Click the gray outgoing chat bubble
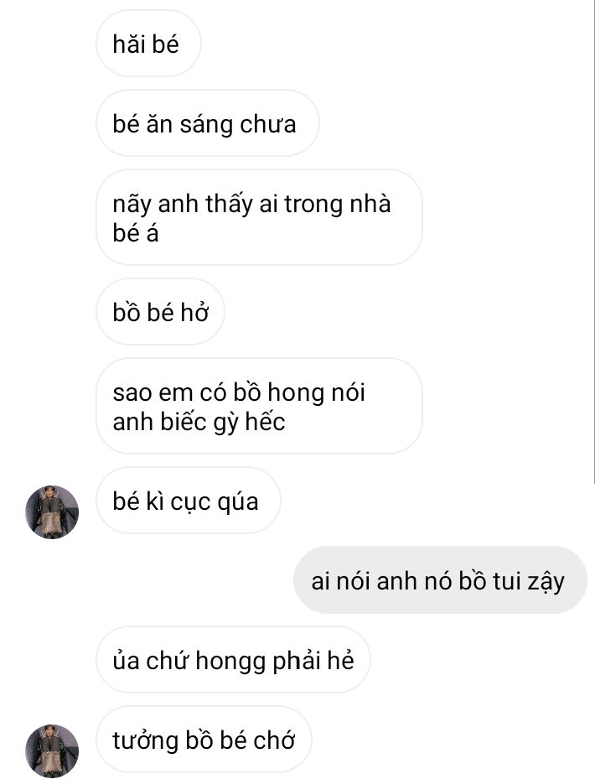The height and width of the screenshot is (779, 595). [x=440, y=580]
